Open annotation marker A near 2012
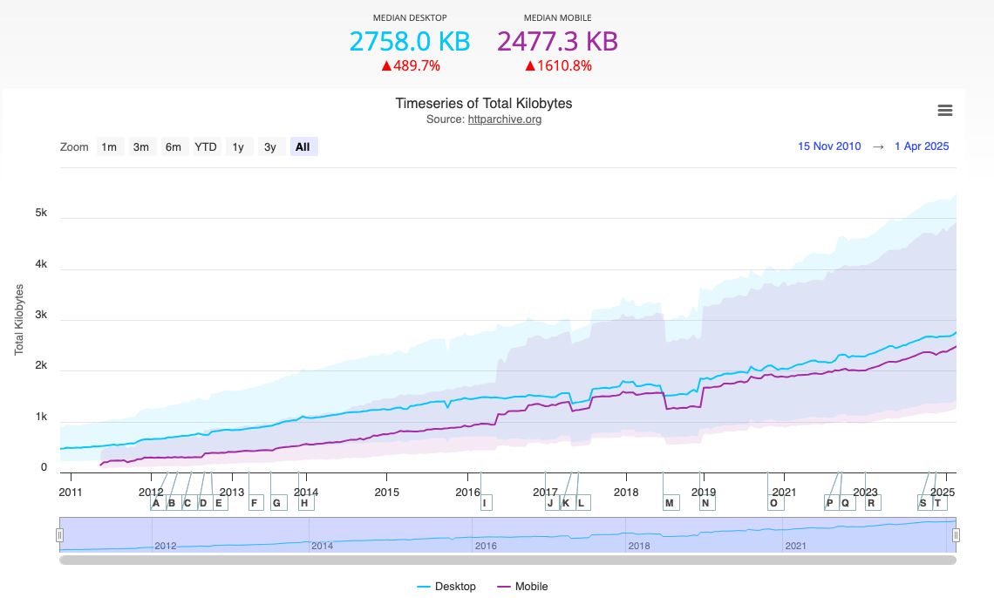This screenshot has height=598, width=994. 155,502
